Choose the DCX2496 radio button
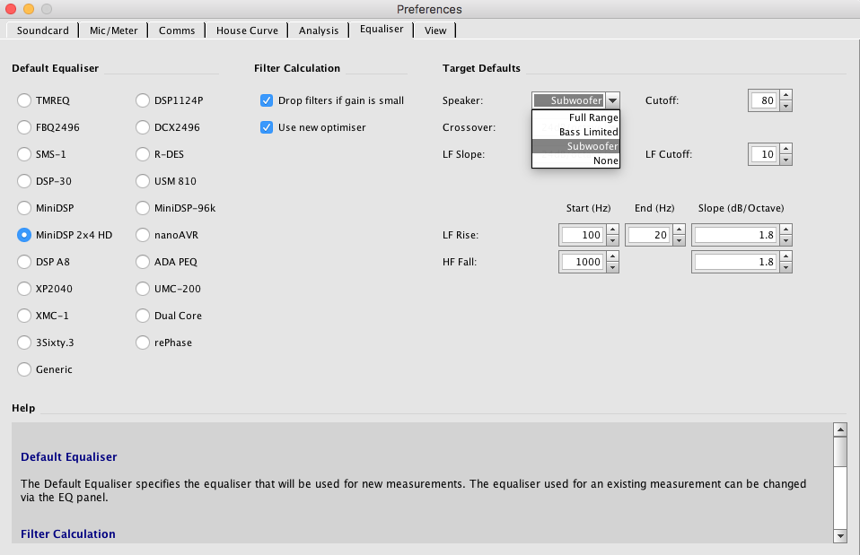Image resolution: width=860 pixels, height=555 pixels. 168,127
